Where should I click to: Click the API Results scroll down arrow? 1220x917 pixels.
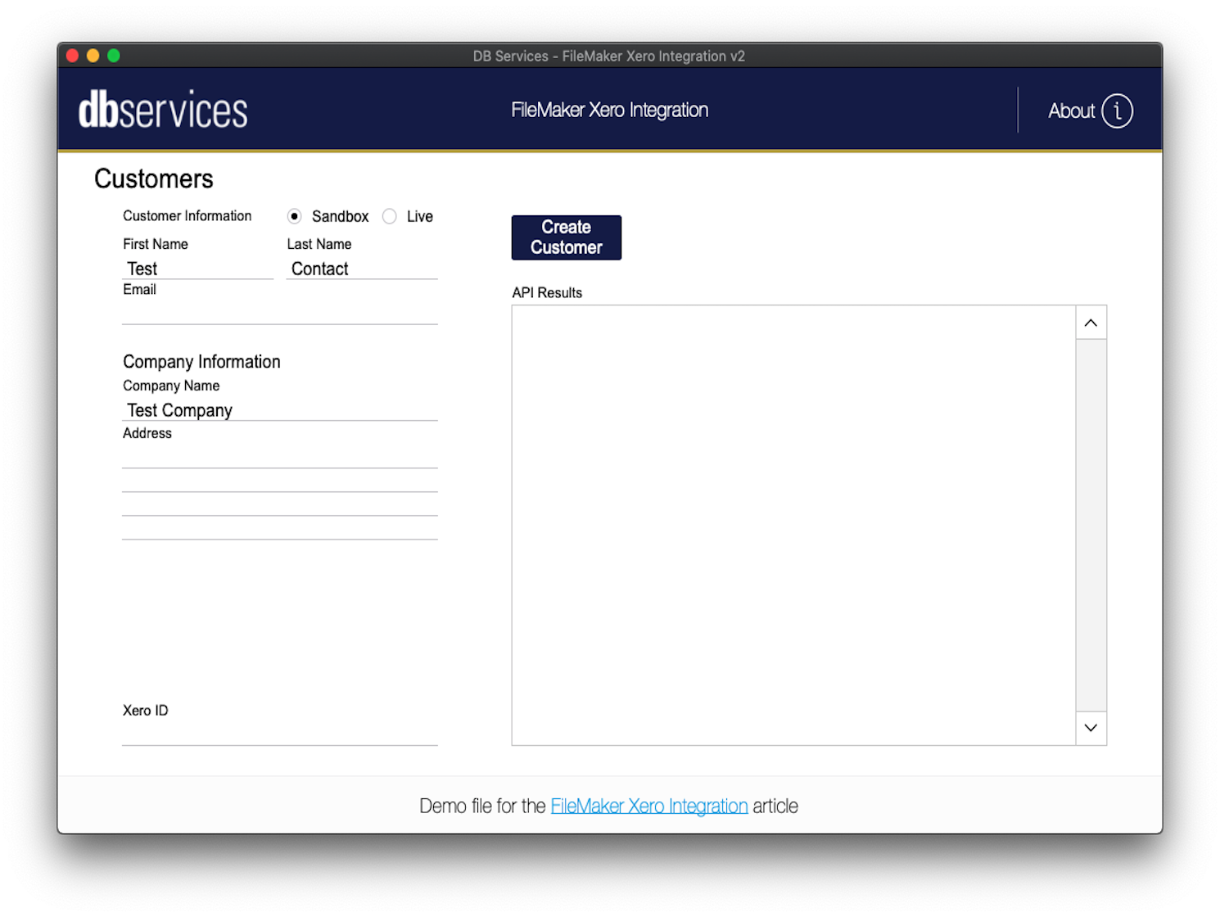1091,728
